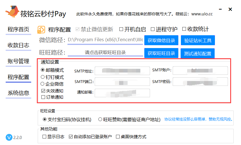Viewport: 241px width, 145px height.
Task: Click the 测试通知配置 button
Action: (198, 53)
